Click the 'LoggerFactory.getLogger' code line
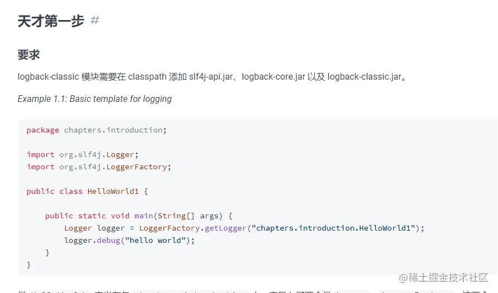Screen dimensions: 498x293 [x=244, y=228]
